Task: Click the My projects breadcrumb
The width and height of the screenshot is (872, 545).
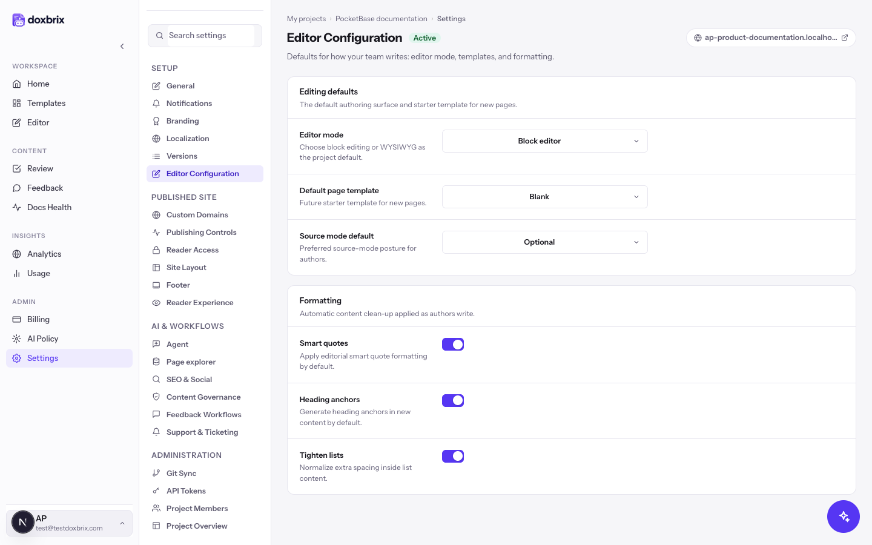Action: point(306,19)
